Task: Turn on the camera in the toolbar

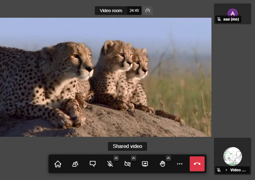Action: 127,164
